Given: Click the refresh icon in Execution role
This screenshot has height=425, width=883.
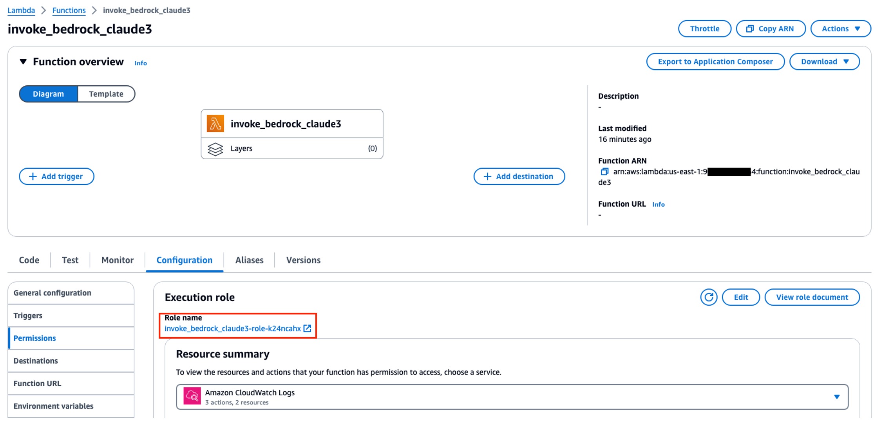Looking at the screenshot, I should [708, 297].
